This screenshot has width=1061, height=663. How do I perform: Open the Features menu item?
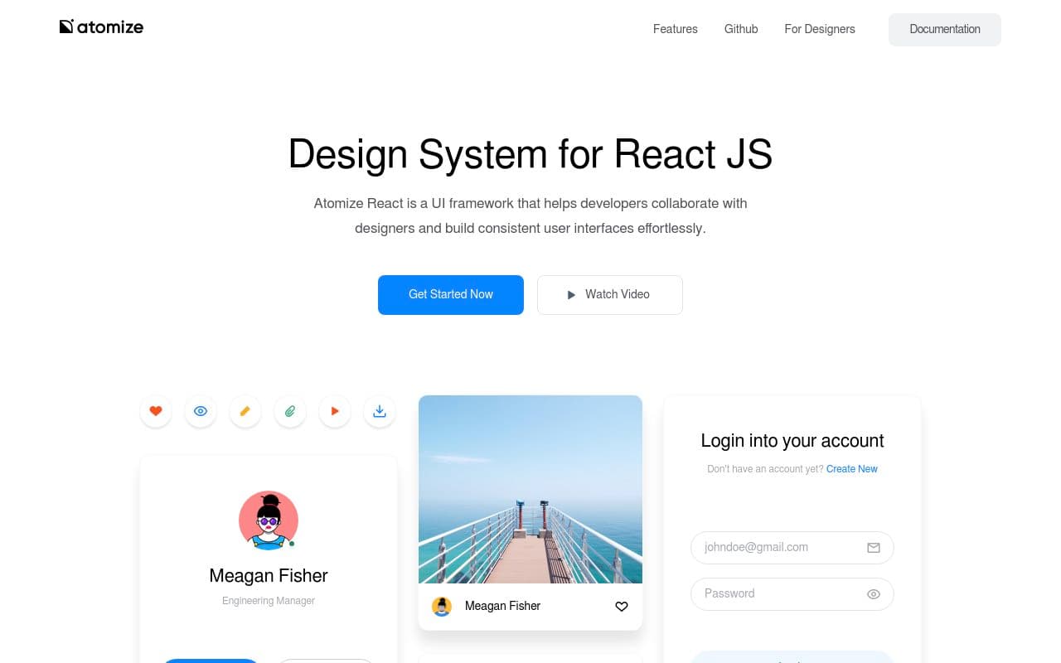pyautogui.click(x=675, y=29)
